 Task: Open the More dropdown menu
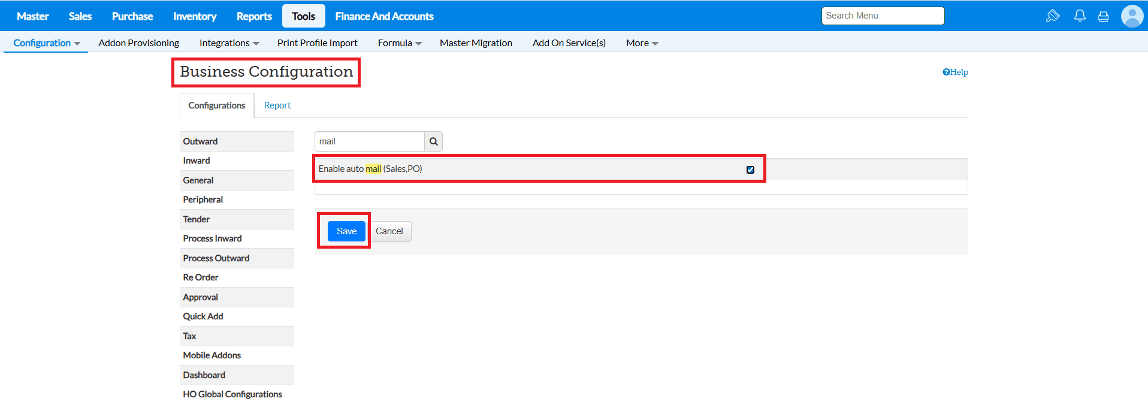642,43
